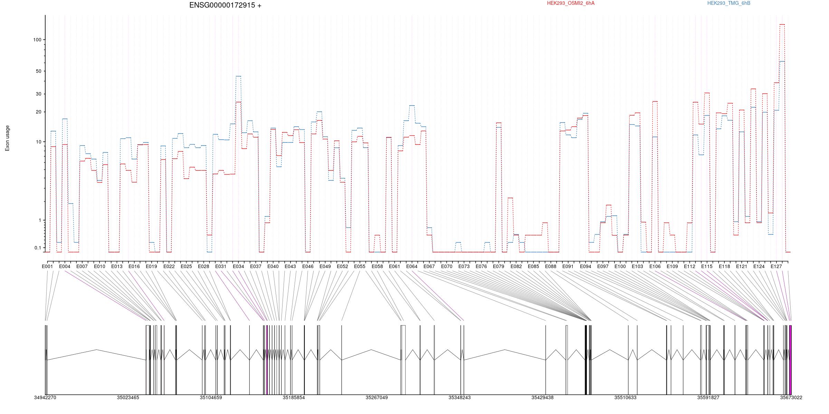Click exon label E052
This screenshot has width=829, height=414.
342,266
